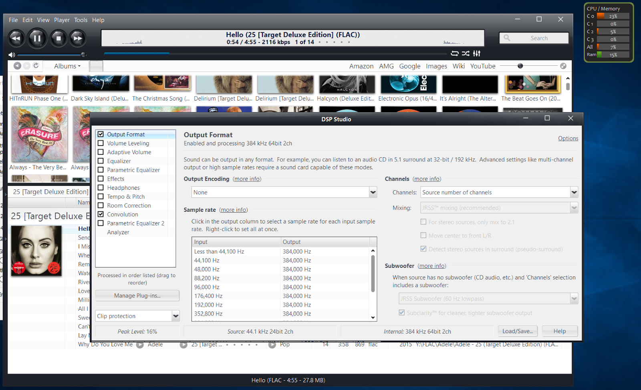Open more info link for Subwoofer
The height and width of the screenshot is (390, 641).
[x=432, y=266]
